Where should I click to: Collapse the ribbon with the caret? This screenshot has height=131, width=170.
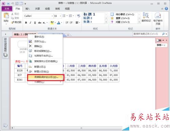click(162, 9)
